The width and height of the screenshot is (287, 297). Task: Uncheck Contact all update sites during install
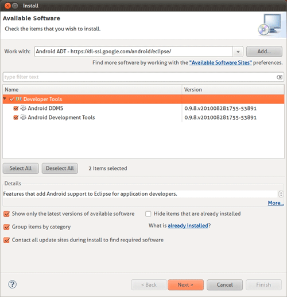pyautogui.click(x=6, y=240)
